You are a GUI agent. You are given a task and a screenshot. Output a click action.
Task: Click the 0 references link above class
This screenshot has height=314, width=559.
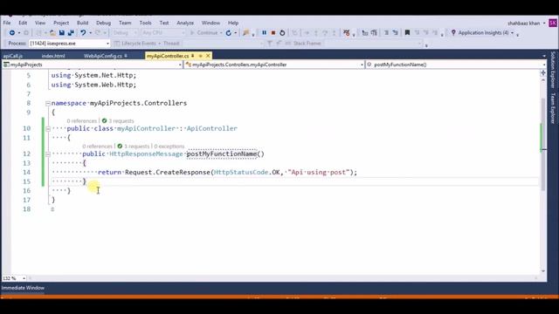pos(81,121)
